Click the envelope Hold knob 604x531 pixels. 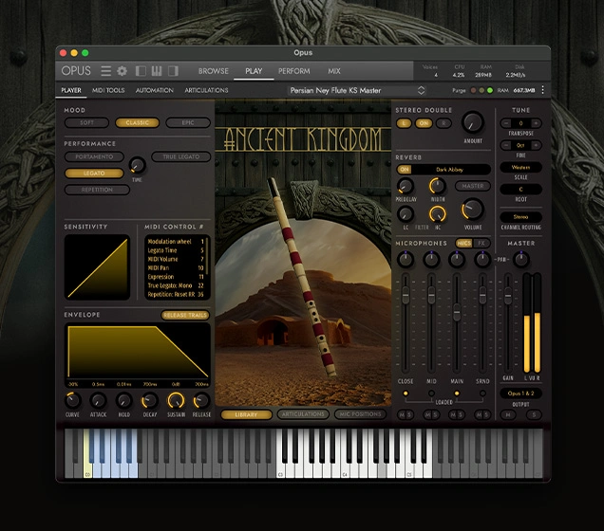pos(124,401)
